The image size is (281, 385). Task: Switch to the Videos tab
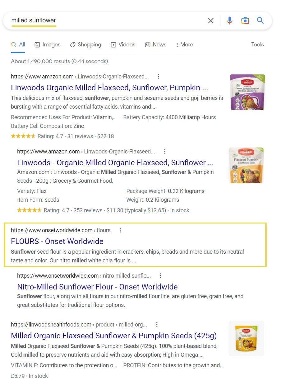click(x=123, y=45)
